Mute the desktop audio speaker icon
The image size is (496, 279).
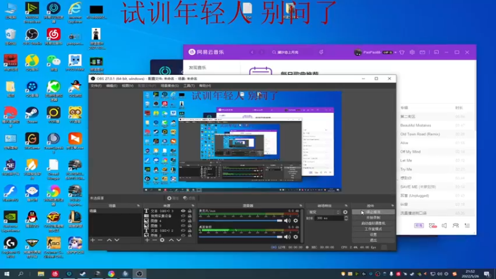[287, 237]
